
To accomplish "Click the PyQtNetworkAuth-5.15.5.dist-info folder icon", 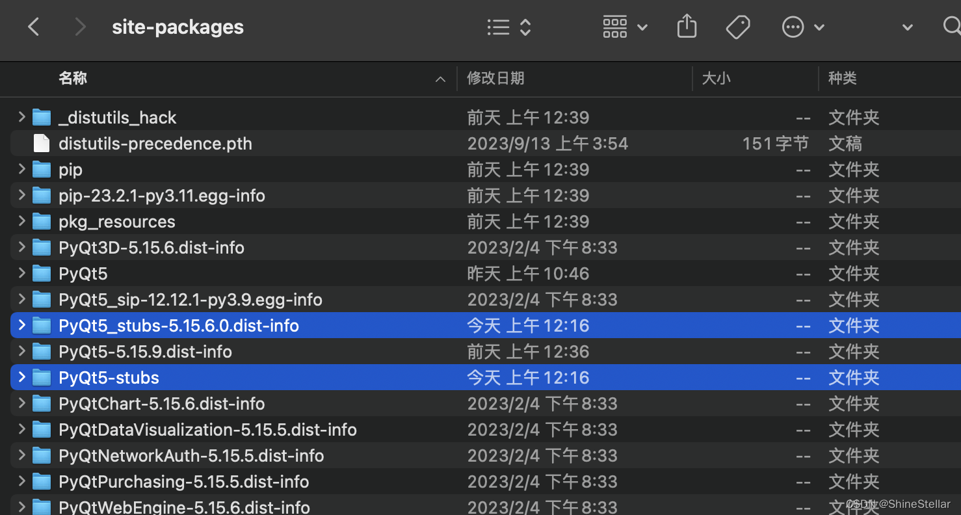I will tap(42, 455).
